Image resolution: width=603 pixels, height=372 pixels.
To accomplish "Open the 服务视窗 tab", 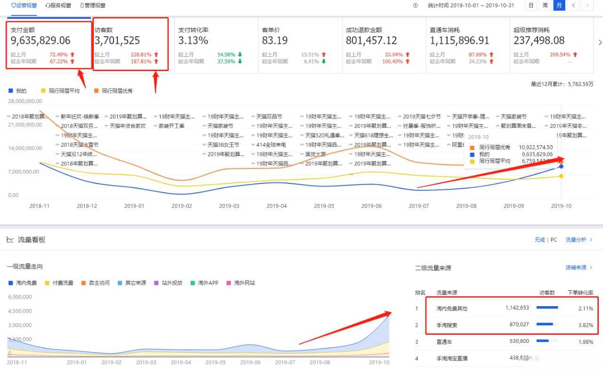I will pos(58,6).
